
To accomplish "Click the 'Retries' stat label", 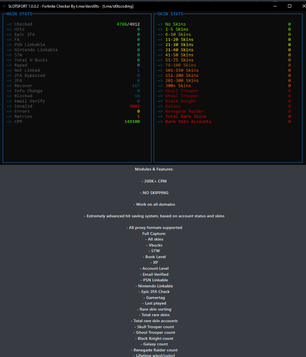I will tap(23, 116).
